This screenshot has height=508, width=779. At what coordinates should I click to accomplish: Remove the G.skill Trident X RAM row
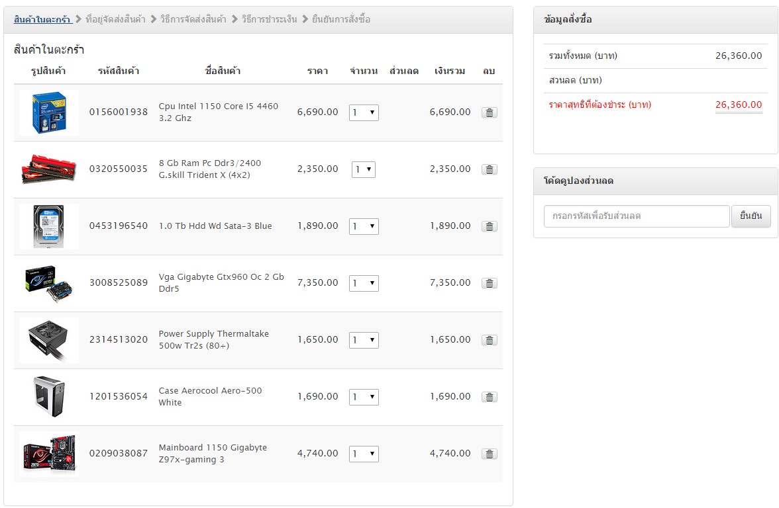coord(490,169)
